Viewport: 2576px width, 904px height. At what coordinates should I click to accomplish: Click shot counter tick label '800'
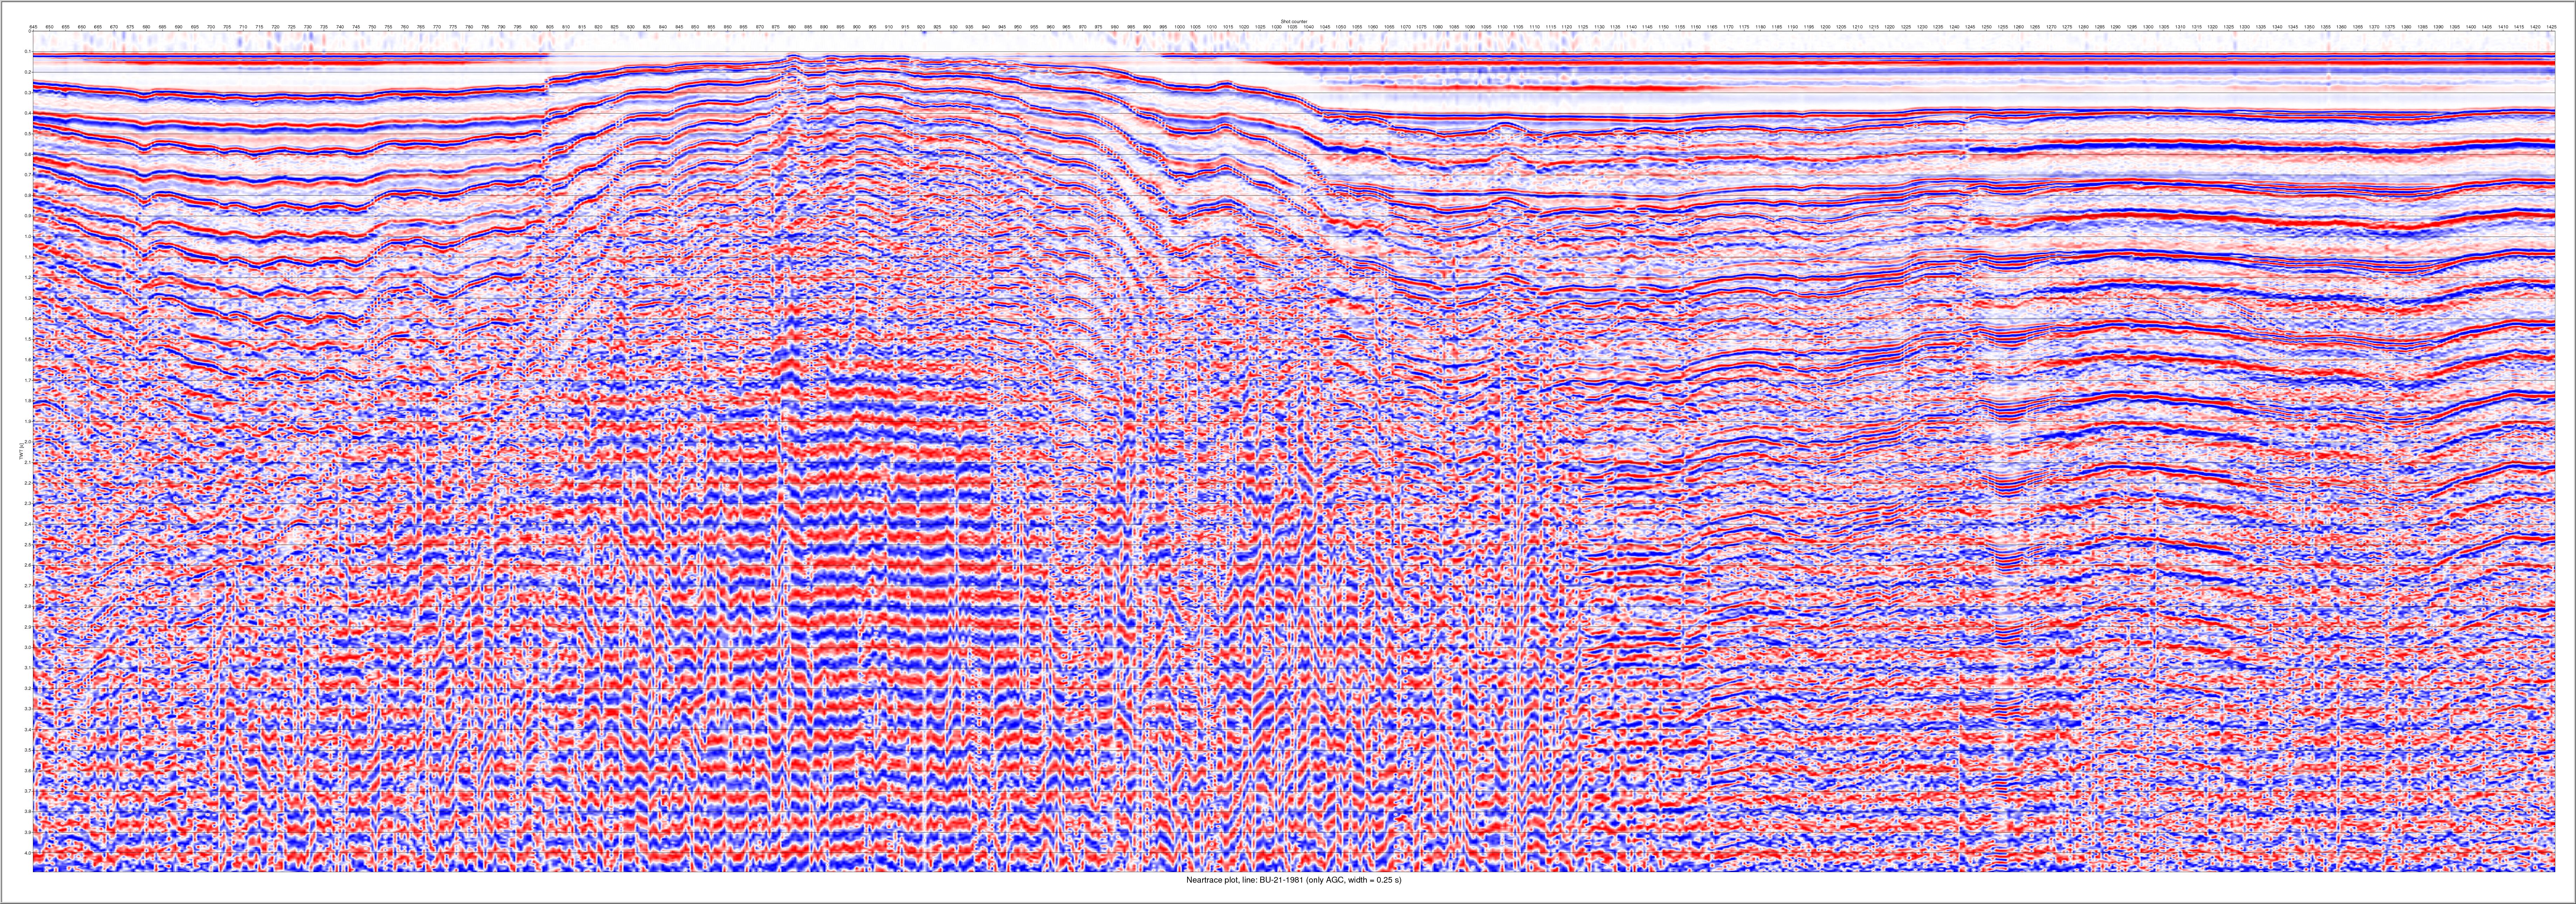pos(534,27)
